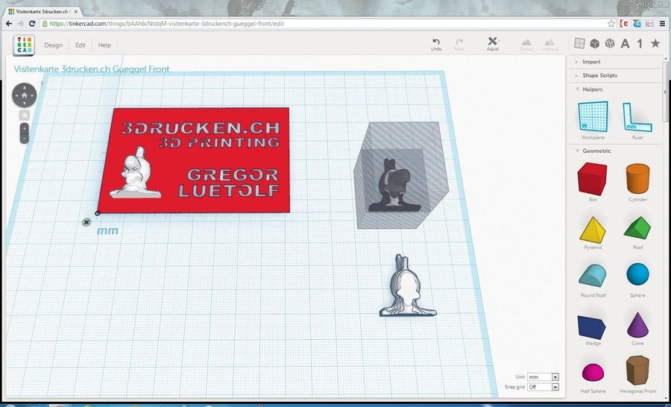Open the Adjust tool menu
The width and height of the screenshot is (671, 407).
pos(493,44)
